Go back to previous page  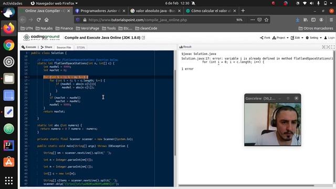[x=23, y=20]
